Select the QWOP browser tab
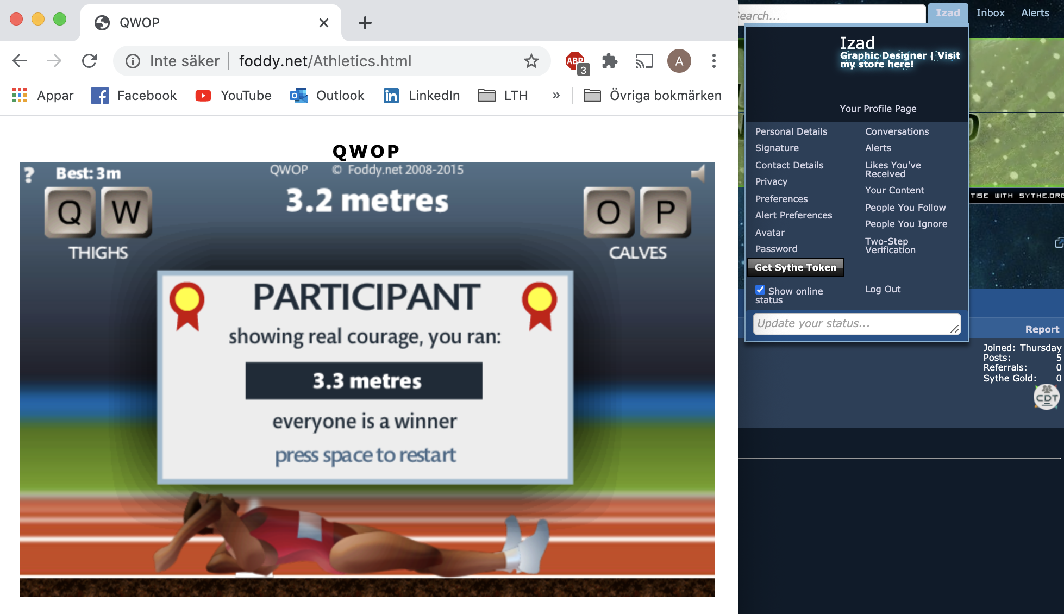1064x614 pixels. coord(211,23)
